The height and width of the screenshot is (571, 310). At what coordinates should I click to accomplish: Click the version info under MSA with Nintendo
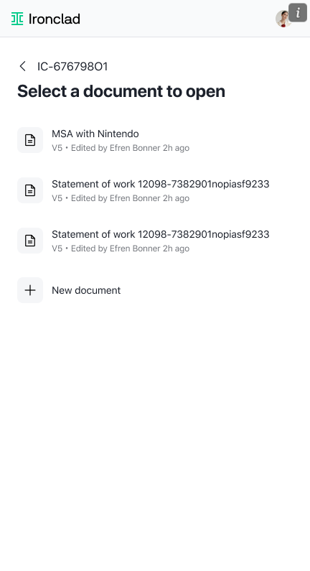[x=121, y=148]
